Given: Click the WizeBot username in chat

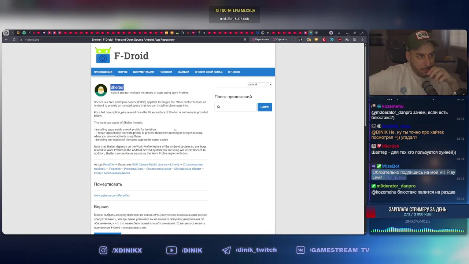Looking at the screenshot, I should (x=391, y=166).
